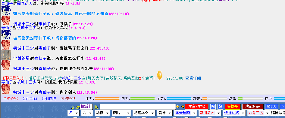Screen dimensions: 285x118
Task: Open the 话 dropdown
Action: (87, 113)
